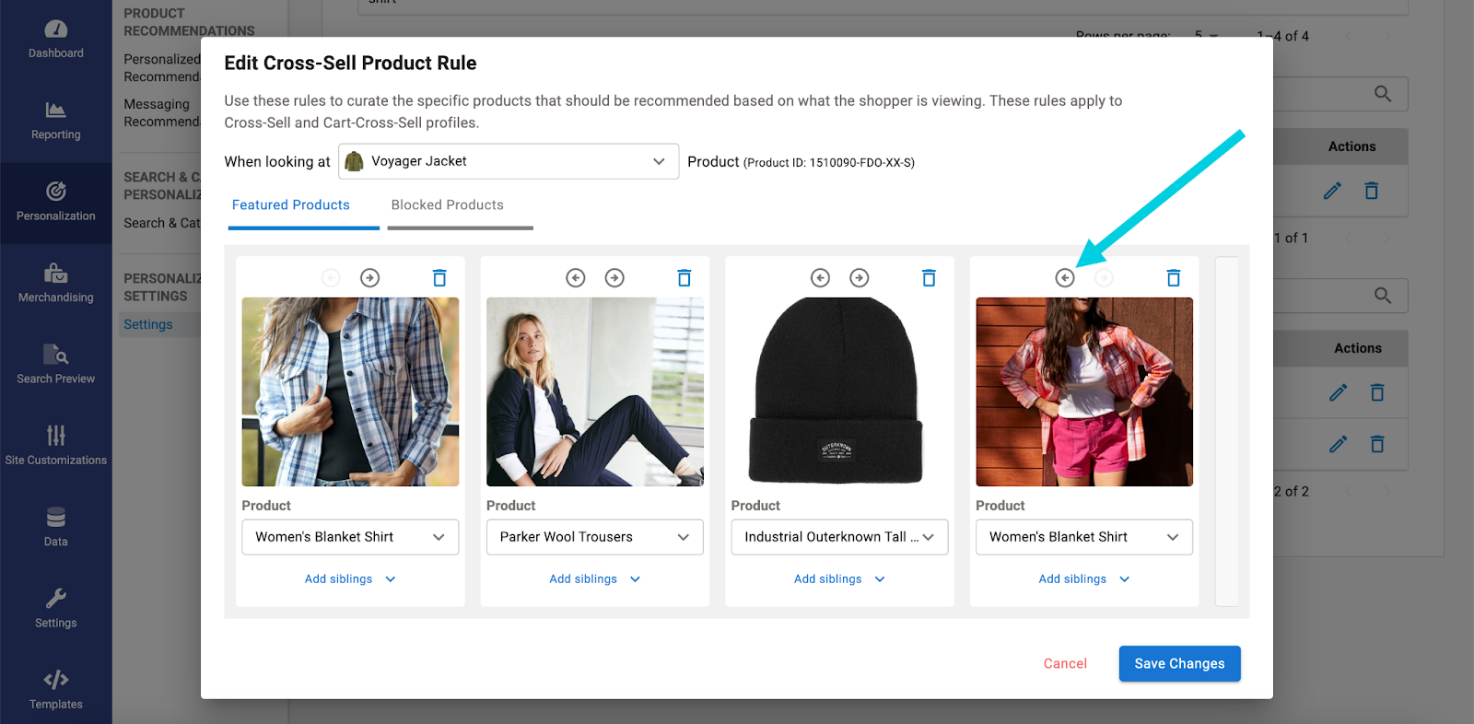1474x724 pixels.
Task: Open Settings link in Personalization settings menu
Action: click(x=148, y=324)
